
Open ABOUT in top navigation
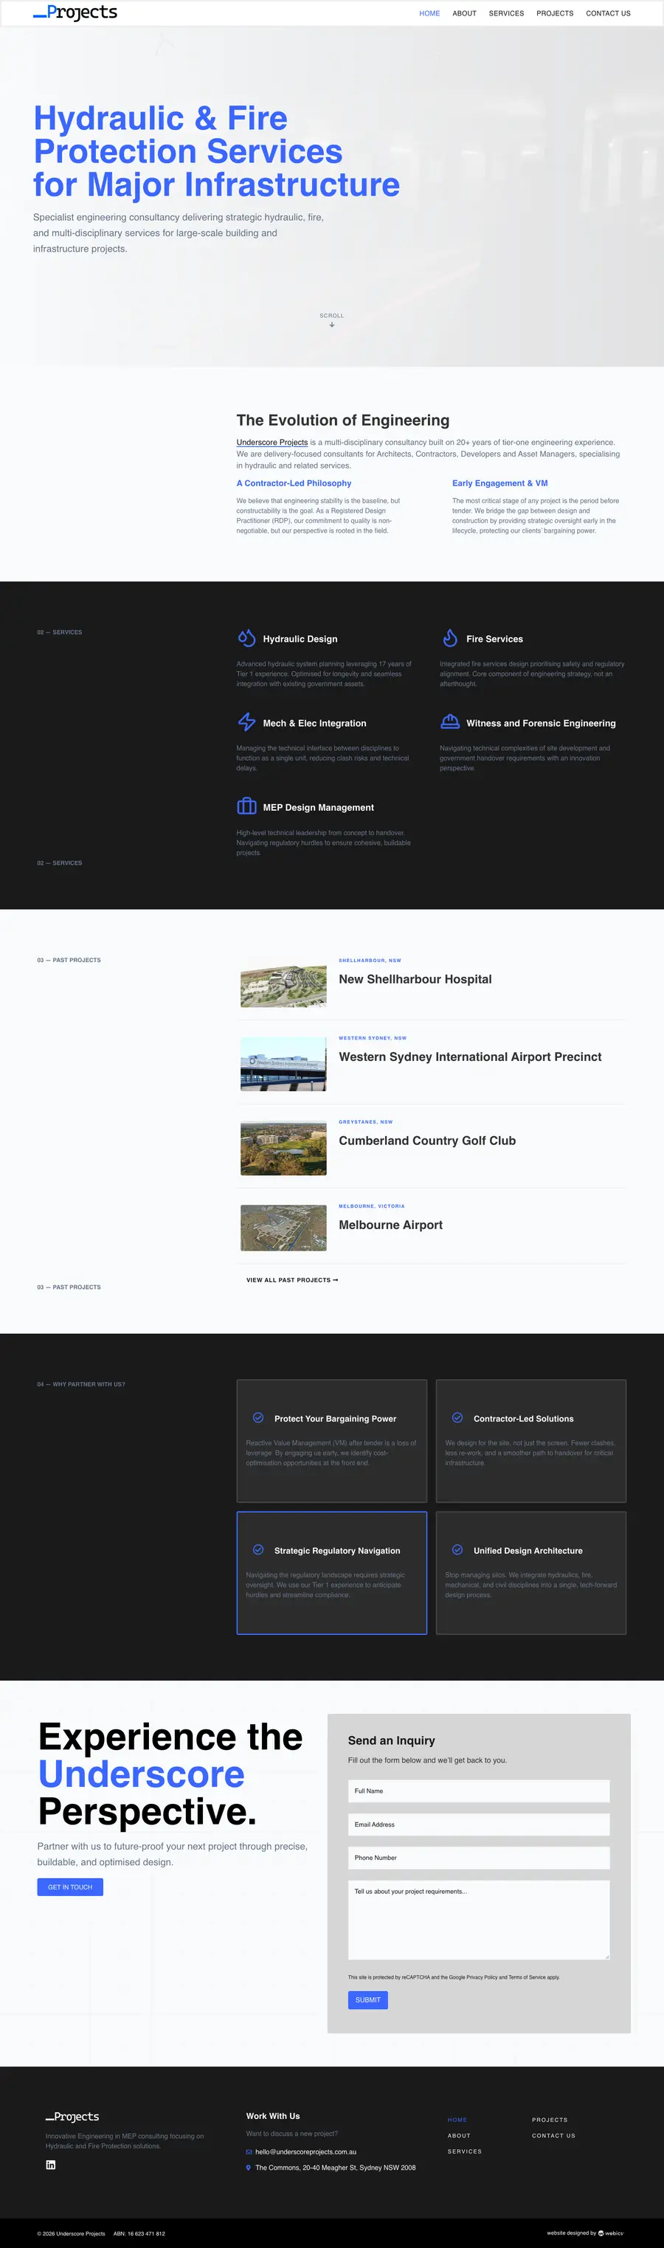tap(464, 13)
